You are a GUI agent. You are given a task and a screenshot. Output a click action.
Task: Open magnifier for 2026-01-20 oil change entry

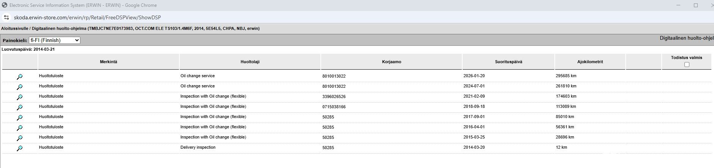[x=19, y=76]
